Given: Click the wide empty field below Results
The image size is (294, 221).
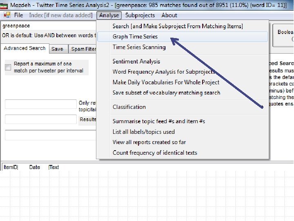Looking at the screenshot, I should coord(51,135).
